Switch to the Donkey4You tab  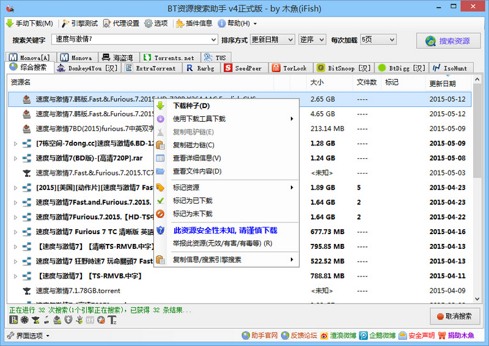tap(88, 68)
